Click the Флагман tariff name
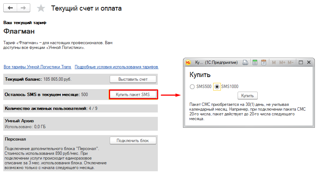This screenshot has width=328, height=180. click(x=19, y=31)
